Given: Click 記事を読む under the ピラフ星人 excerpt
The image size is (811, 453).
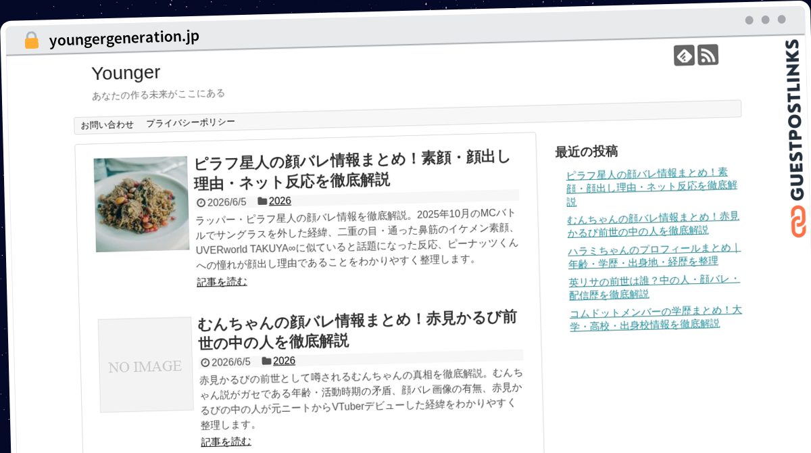Looking at the screenshot, I should tap(222, 281).
